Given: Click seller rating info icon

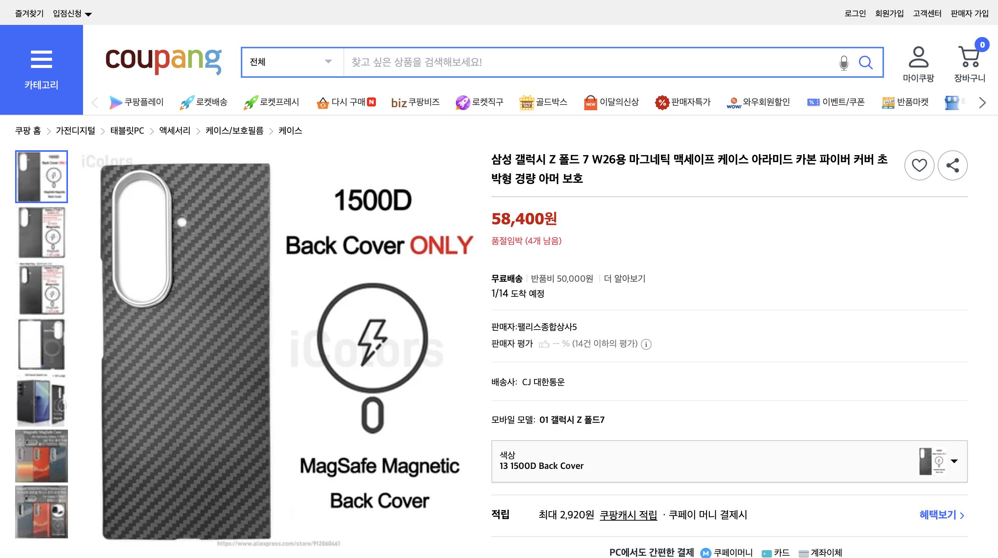Looking at the screenshot, I should pyautogui.click(x=646, y=344).
